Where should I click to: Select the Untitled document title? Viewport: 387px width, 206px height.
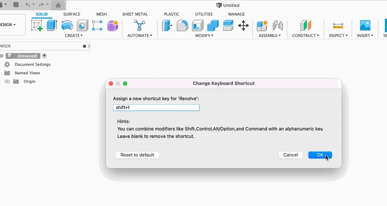coord(231,5)
